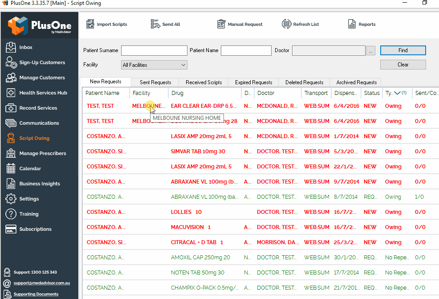This screenshot has height=299, width=439.
Task: Click the Calendar sidebar icon
Action: point(11,168)
